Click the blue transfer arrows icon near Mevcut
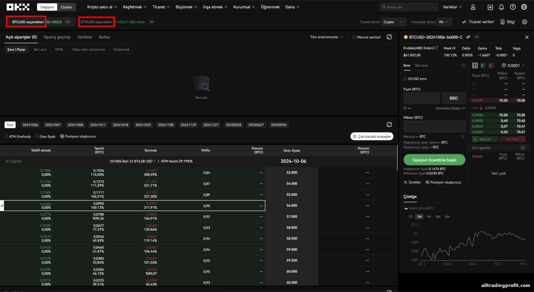Viewport: 534px width, 292px height. (x=463, y=136)
